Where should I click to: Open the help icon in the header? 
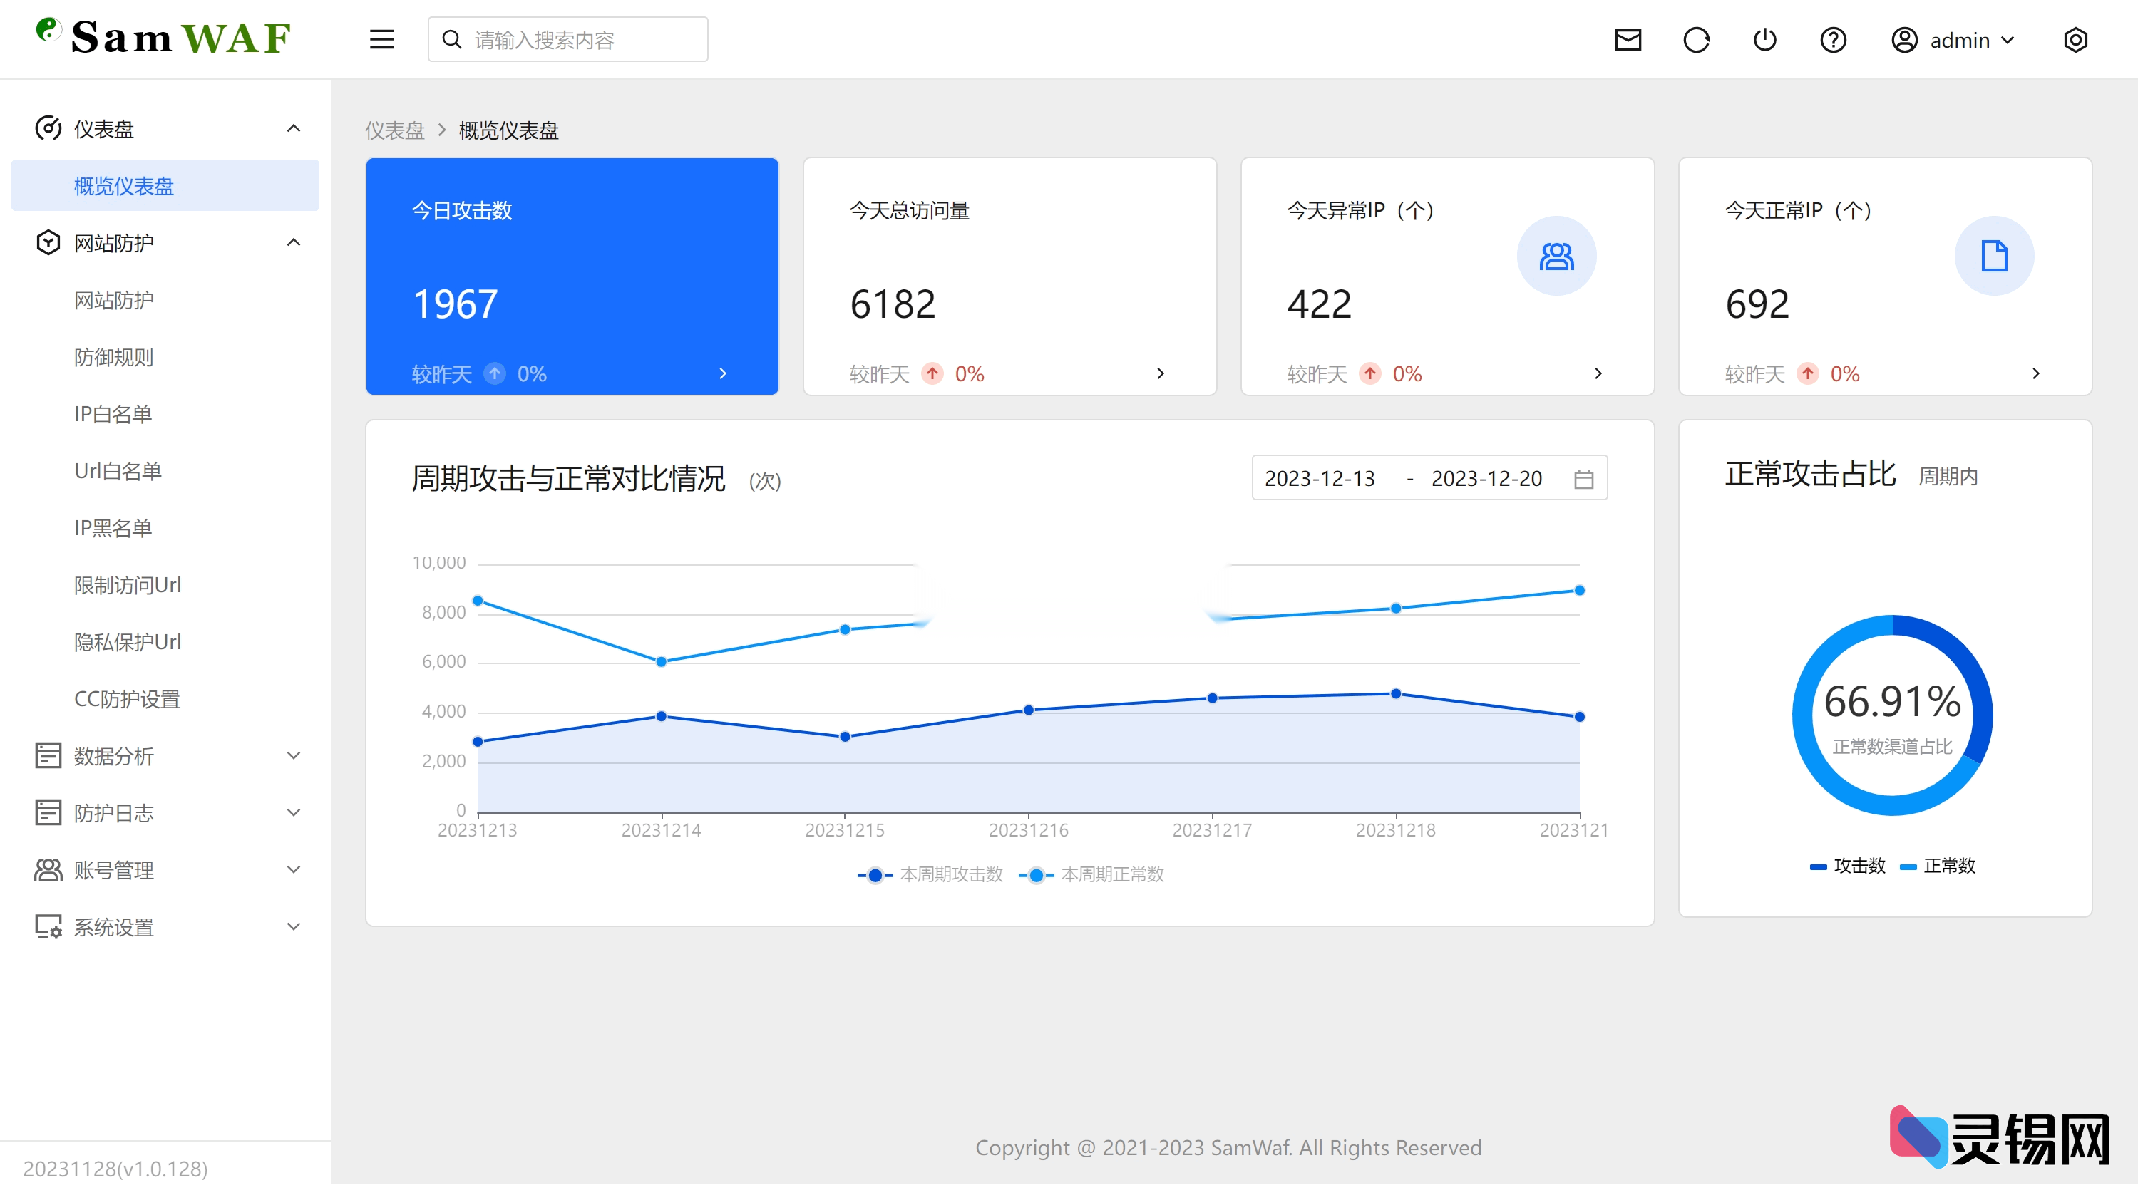1834,39
